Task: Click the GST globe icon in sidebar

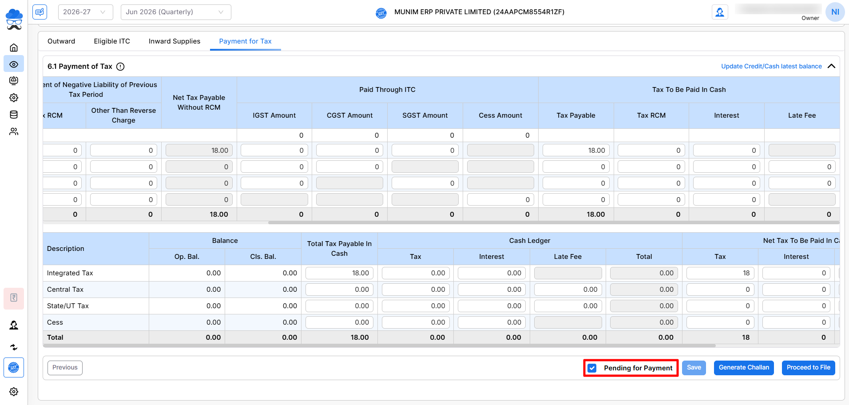Action: 14,368
